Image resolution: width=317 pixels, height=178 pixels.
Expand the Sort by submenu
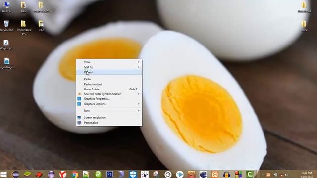coord(109,67)
